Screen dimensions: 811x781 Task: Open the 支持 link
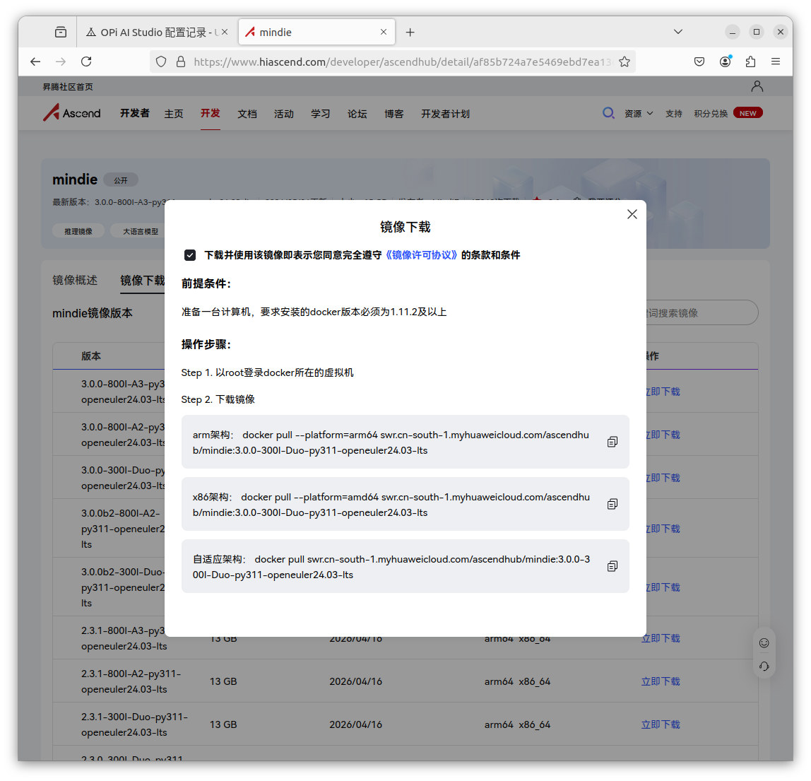[x=674, y=113]
